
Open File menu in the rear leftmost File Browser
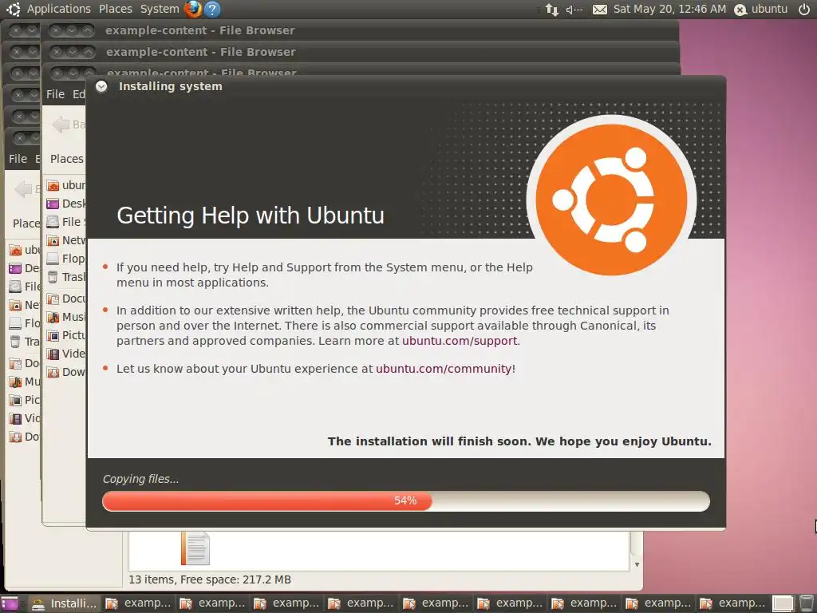18,159
